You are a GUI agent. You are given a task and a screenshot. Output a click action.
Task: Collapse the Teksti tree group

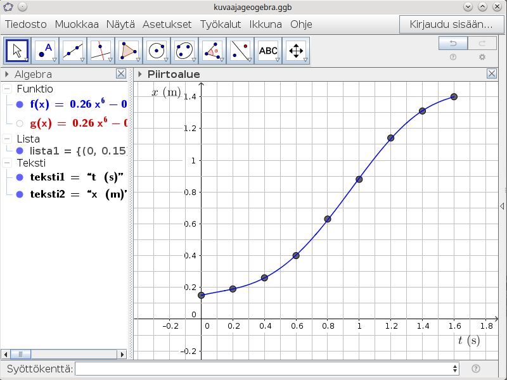click(7, 163)
